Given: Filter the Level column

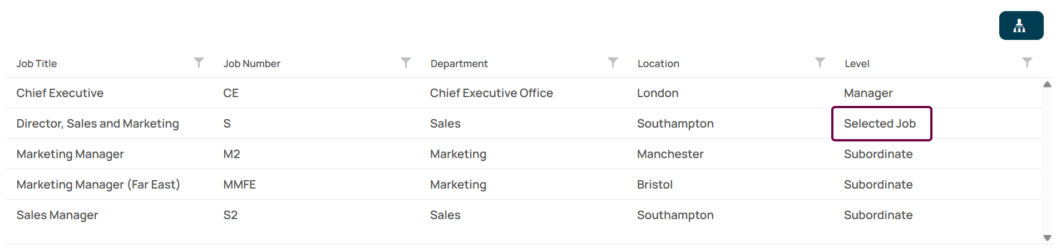Looking at the screenshot, I should (x=1027, y=63).
